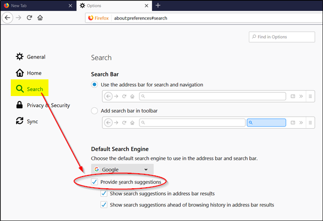Uncheck Provide search suggestions checkbox
The image size is (323, 221).
[95, 182]
